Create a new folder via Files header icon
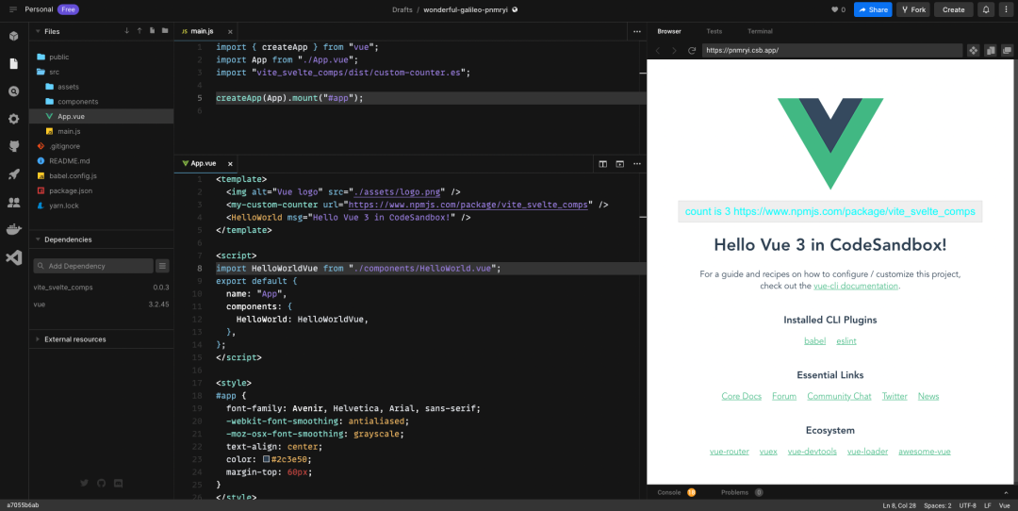Viewport: 1018px width, 511px height. 165,30
